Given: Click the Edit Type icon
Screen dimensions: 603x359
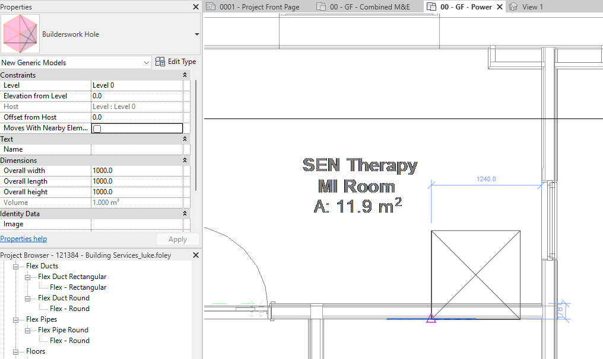Looking at the screenshot, I should click(x=160, y=62).
